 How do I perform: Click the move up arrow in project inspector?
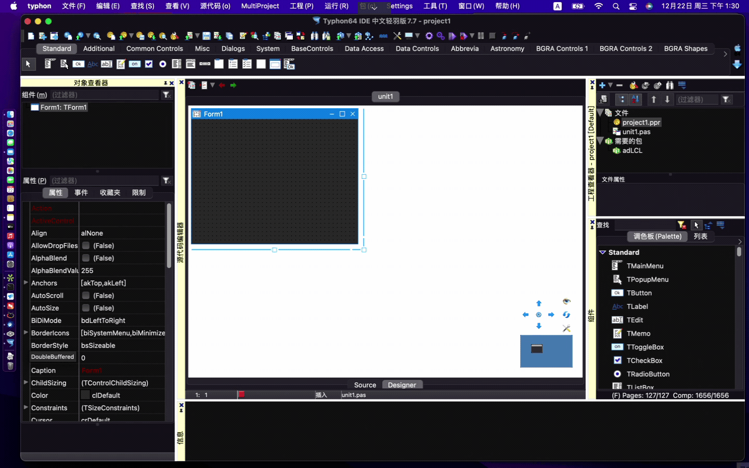pos(654,99)
